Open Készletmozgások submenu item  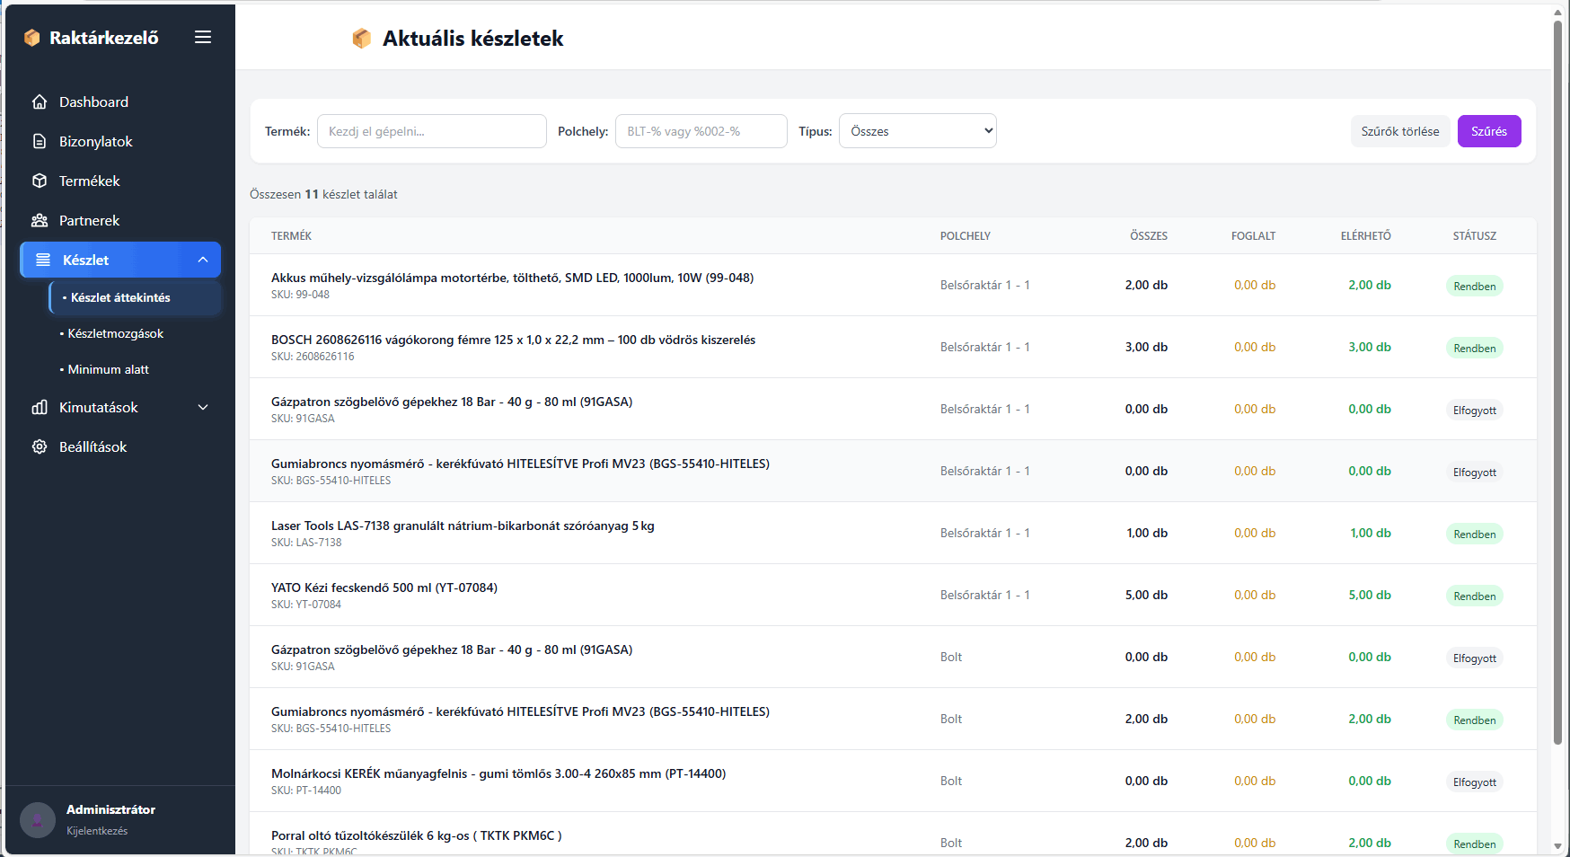tap(115, 333)
